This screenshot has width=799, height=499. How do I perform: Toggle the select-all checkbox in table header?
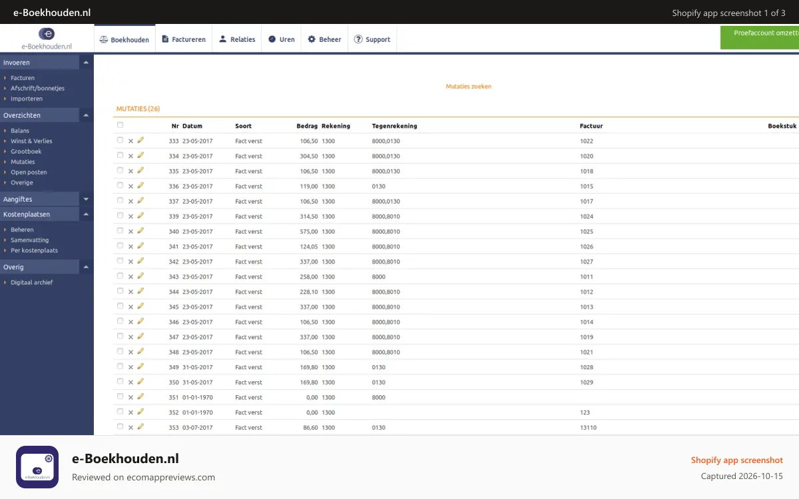[120, 125]
